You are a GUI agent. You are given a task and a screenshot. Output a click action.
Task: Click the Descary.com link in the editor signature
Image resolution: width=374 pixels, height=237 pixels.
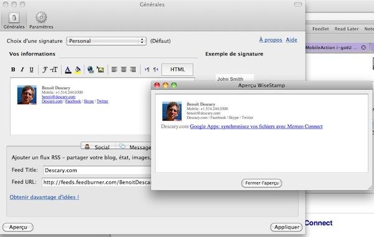pos(52,101)
